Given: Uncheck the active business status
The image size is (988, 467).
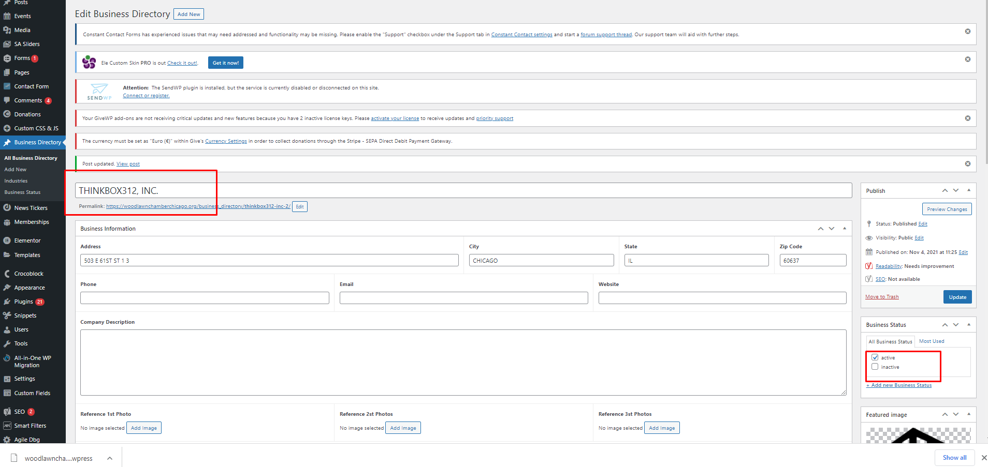Looking at the screenshot, I should point(875,357).
